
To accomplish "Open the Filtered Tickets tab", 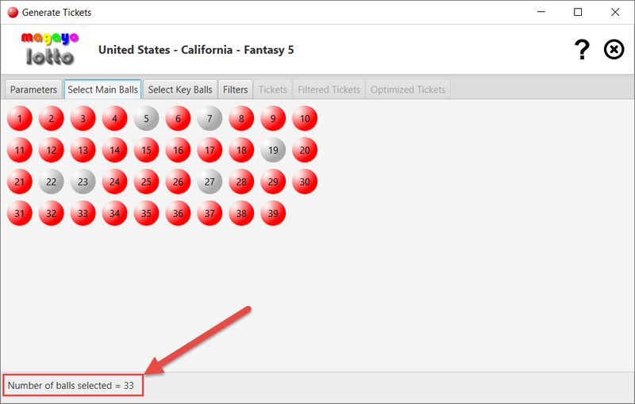I will pyautogui.click(x=329, y=90).
